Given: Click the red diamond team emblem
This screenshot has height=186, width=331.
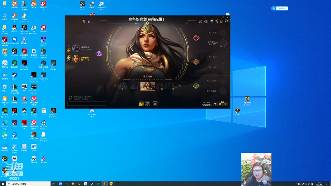Looking at the screenshot, I should click(196, 38).
